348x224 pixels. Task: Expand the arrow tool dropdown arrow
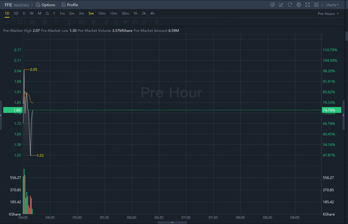62,22
